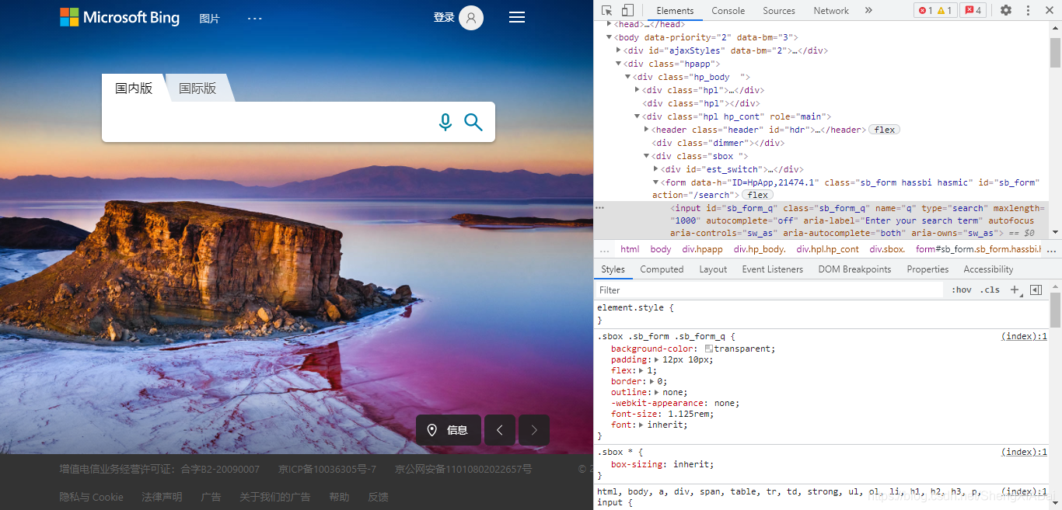Screen dimensions: 1062x510
Task: Show previous wallpaper with left arrow
Action: pyautogui.click(x=500, y=430)
